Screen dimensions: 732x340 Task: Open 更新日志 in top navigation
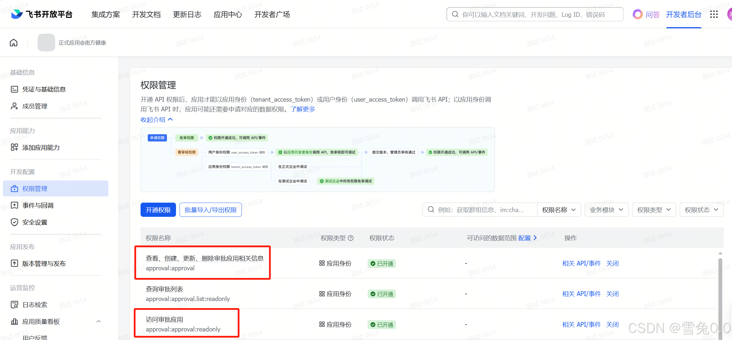click(187, 14)
